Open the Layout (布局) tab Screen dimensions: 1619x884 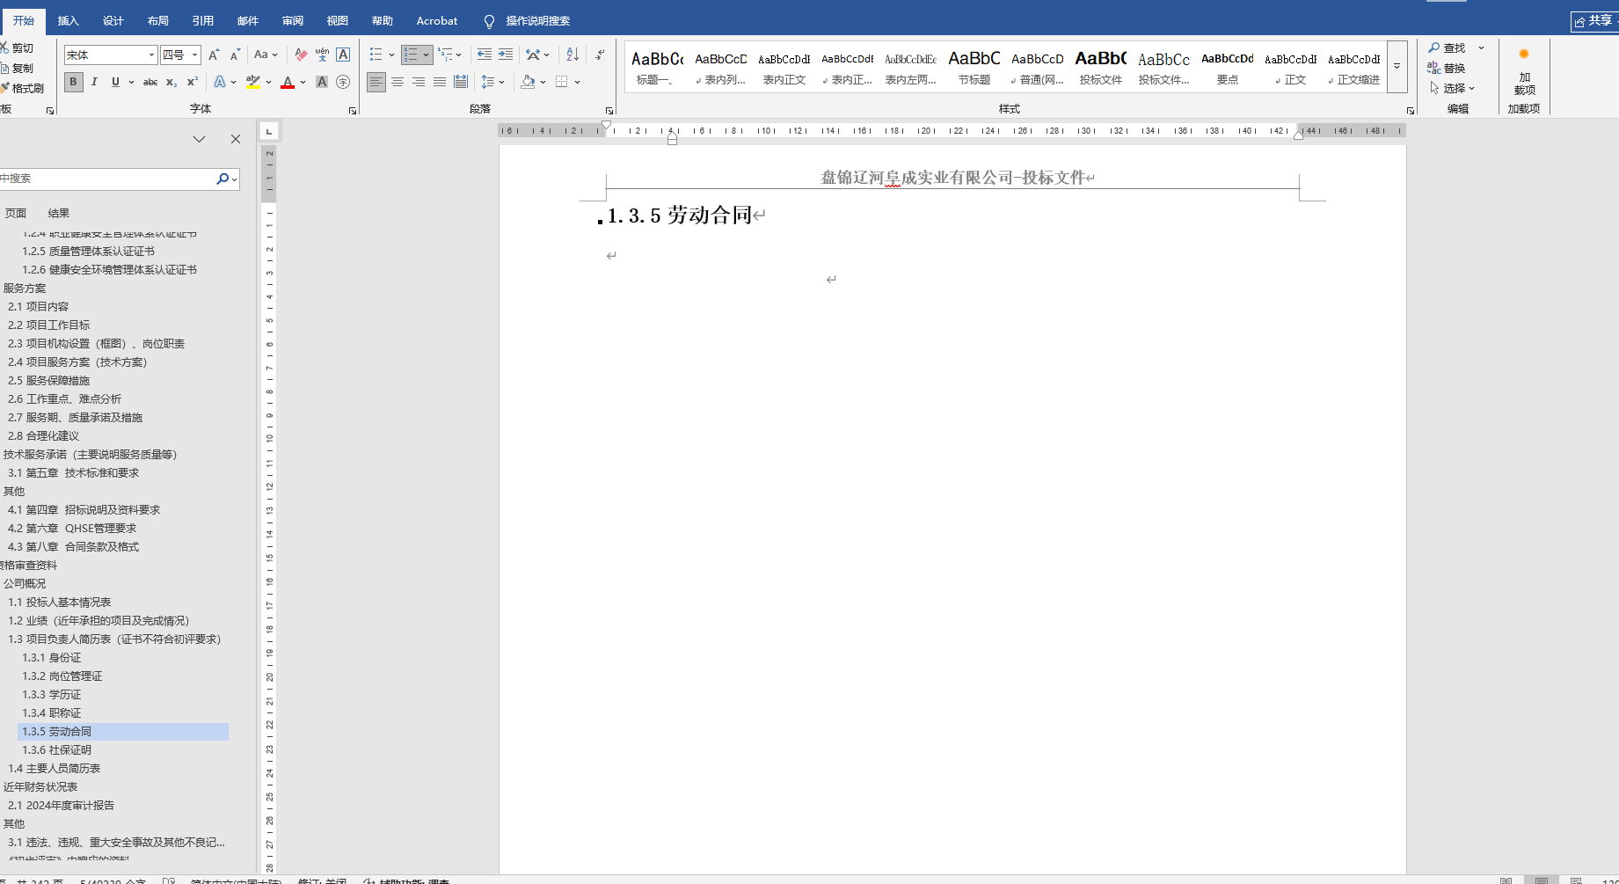coord(157,21)
